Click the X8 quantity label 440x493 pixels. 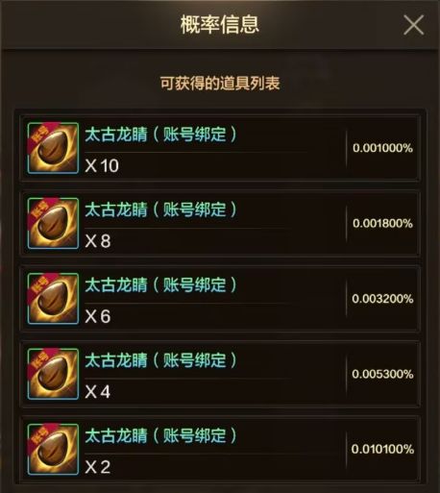pyautogui.click(x=98, y=241)
